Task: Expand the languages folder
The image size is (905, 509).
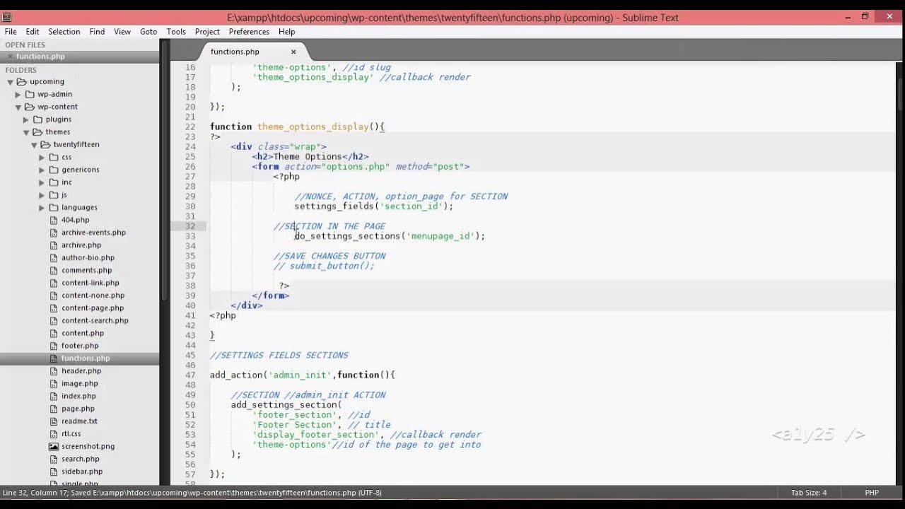Action: pyautogui.click(x=42, y=208)
